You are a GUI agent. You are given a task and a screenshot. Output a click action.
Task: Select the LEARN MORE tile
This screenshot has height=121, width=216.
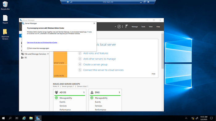pyautogui.click(x=60, y=71)
